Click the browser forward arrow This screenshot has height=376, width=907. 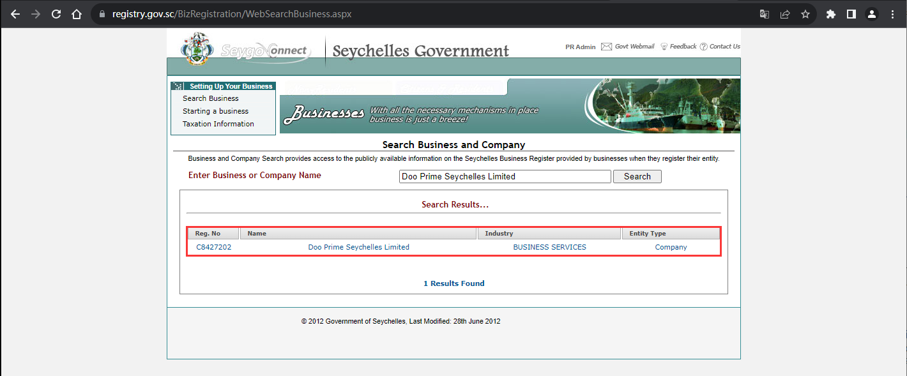36,14
